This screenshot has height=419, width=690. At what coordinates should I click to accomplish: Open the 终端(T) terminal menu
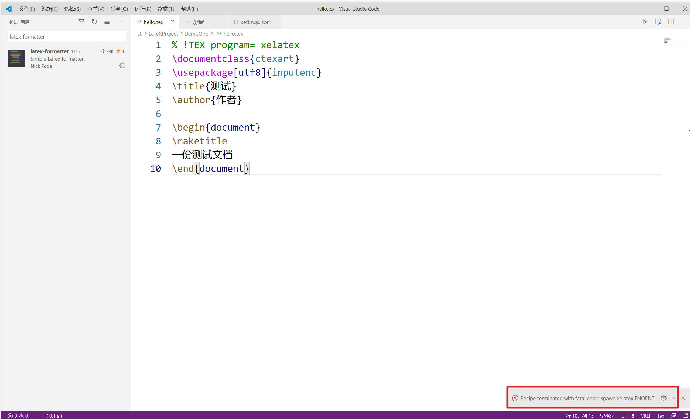pyautogui.click(x=166, y=9)
